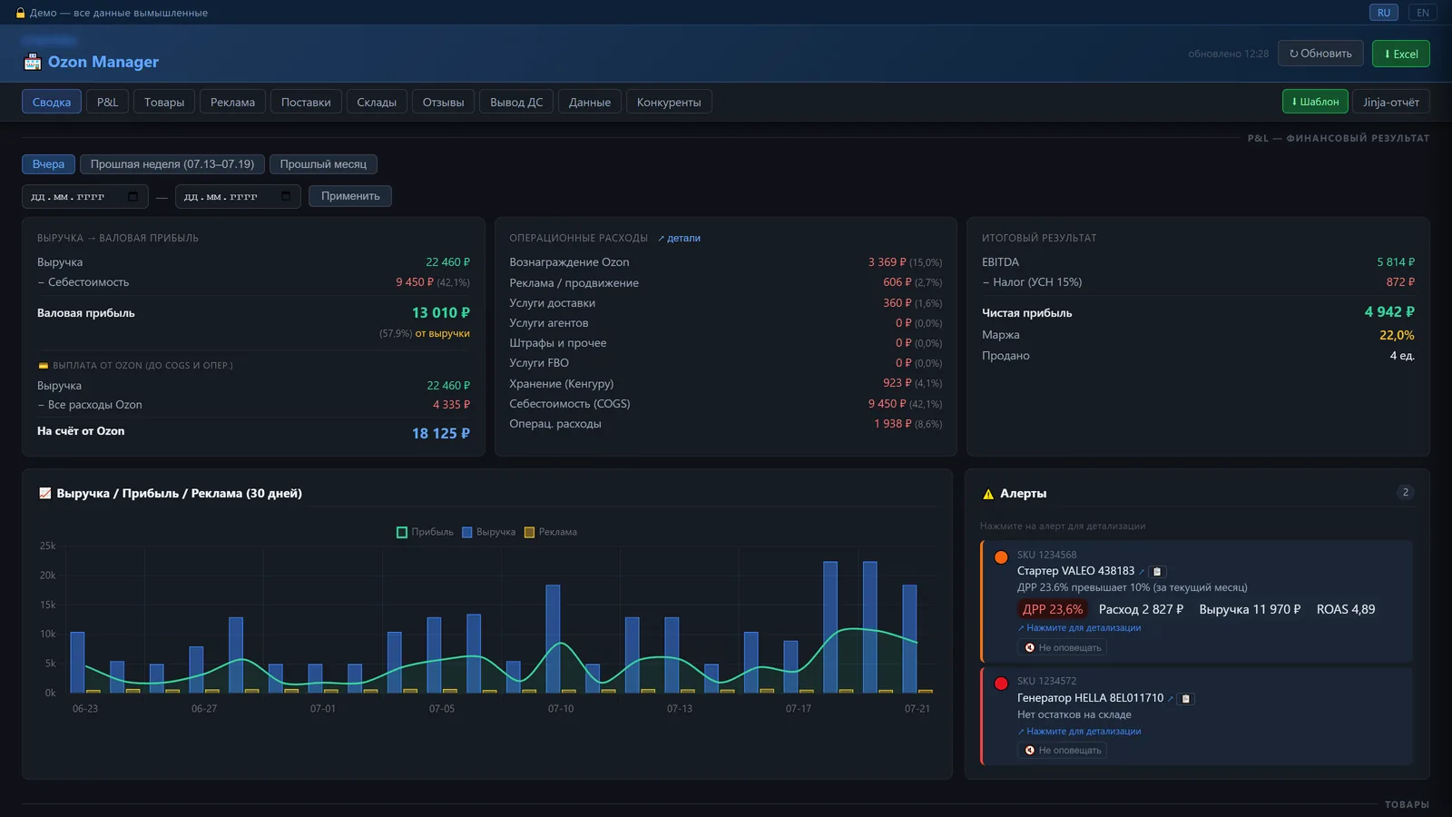Viewport: 1452px width, 817px height.
Task: Mute the Генератор HELLA alert with Не оповещать
Action: [x=1063, y=751]
